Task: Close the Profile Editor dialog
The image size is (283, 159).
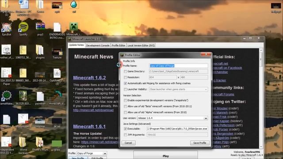Action: click(206, 54)
